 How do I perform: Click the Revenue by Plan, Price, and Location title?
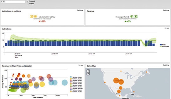(x=17, y=66)
